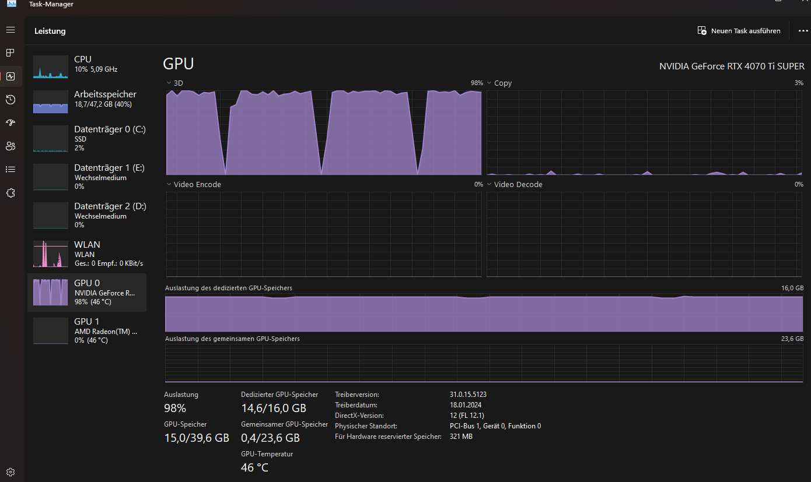The width and height of the screenshot is (811, 482).
Task: Open Task Manager settings gear
Action: click(x=11, y=472)
